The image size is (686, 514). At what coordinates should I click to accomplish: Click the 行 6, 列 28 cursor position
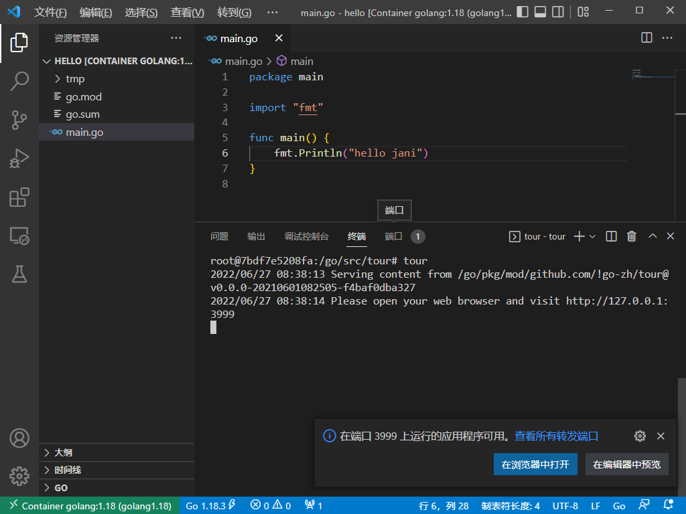(443, 506)
